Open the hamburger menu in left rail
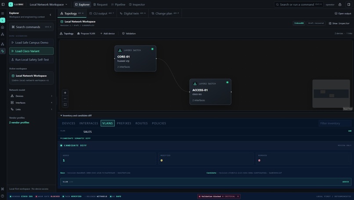This screenshot has height=200, width=354. tap(3, 13)
